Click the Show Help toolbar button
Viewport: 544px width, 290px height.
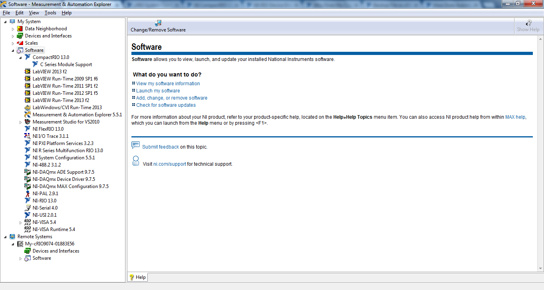tap(528, 26)
